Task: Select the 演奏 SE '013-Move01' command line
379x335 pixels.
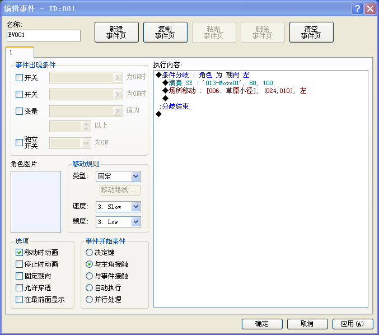Action: coord(218,83)
